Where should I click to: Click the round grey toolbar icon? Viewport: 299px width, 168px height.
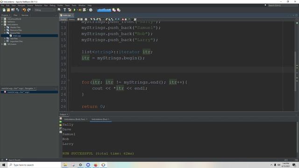(x=91, y=10)
